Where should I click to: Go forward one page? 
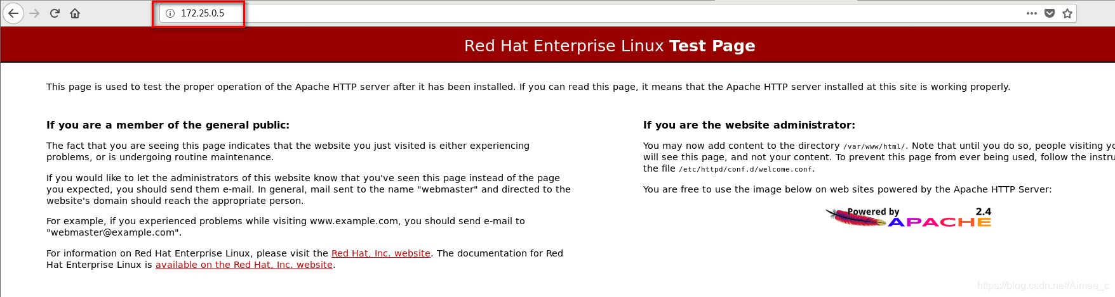[34, 13]
